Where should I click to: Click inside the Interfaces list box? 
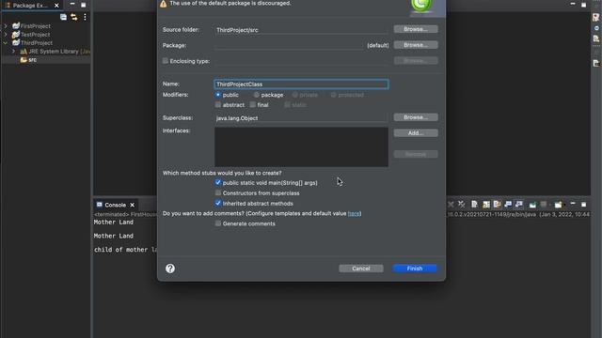301,147
